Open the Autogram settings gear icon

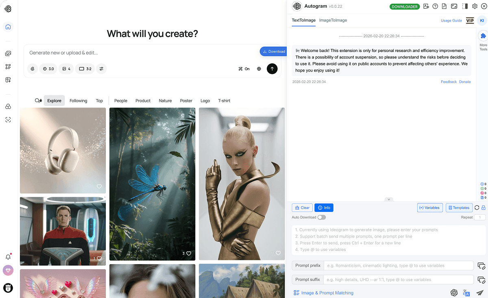pos(475,6)
